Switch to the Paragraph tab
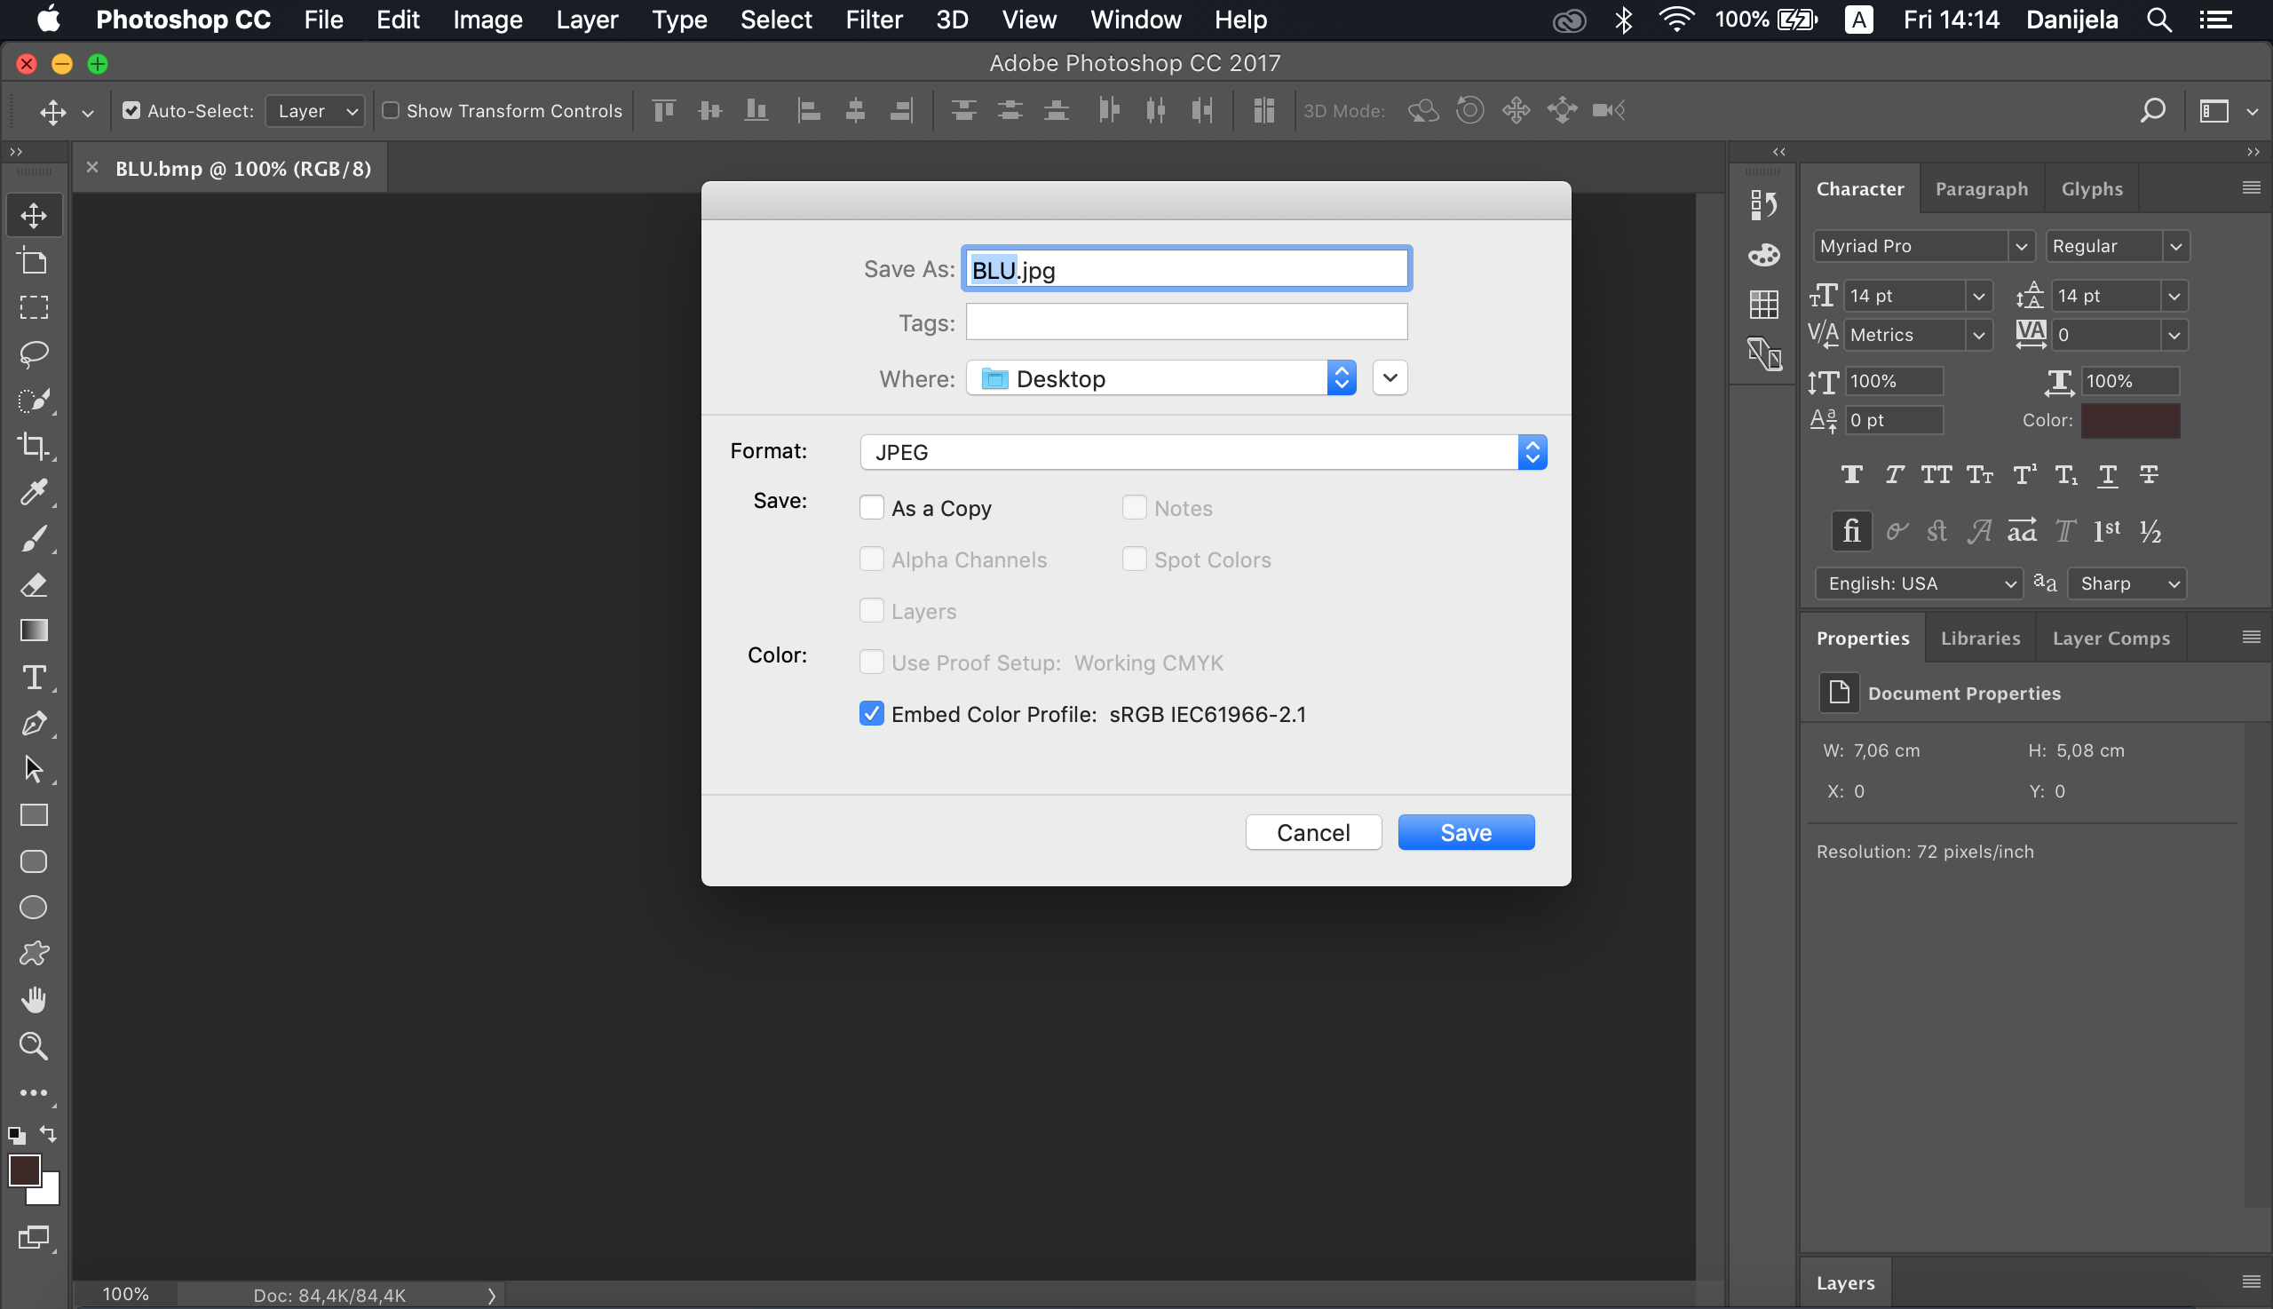Screen dimensions: 2273x1309 pos(1981,189)
